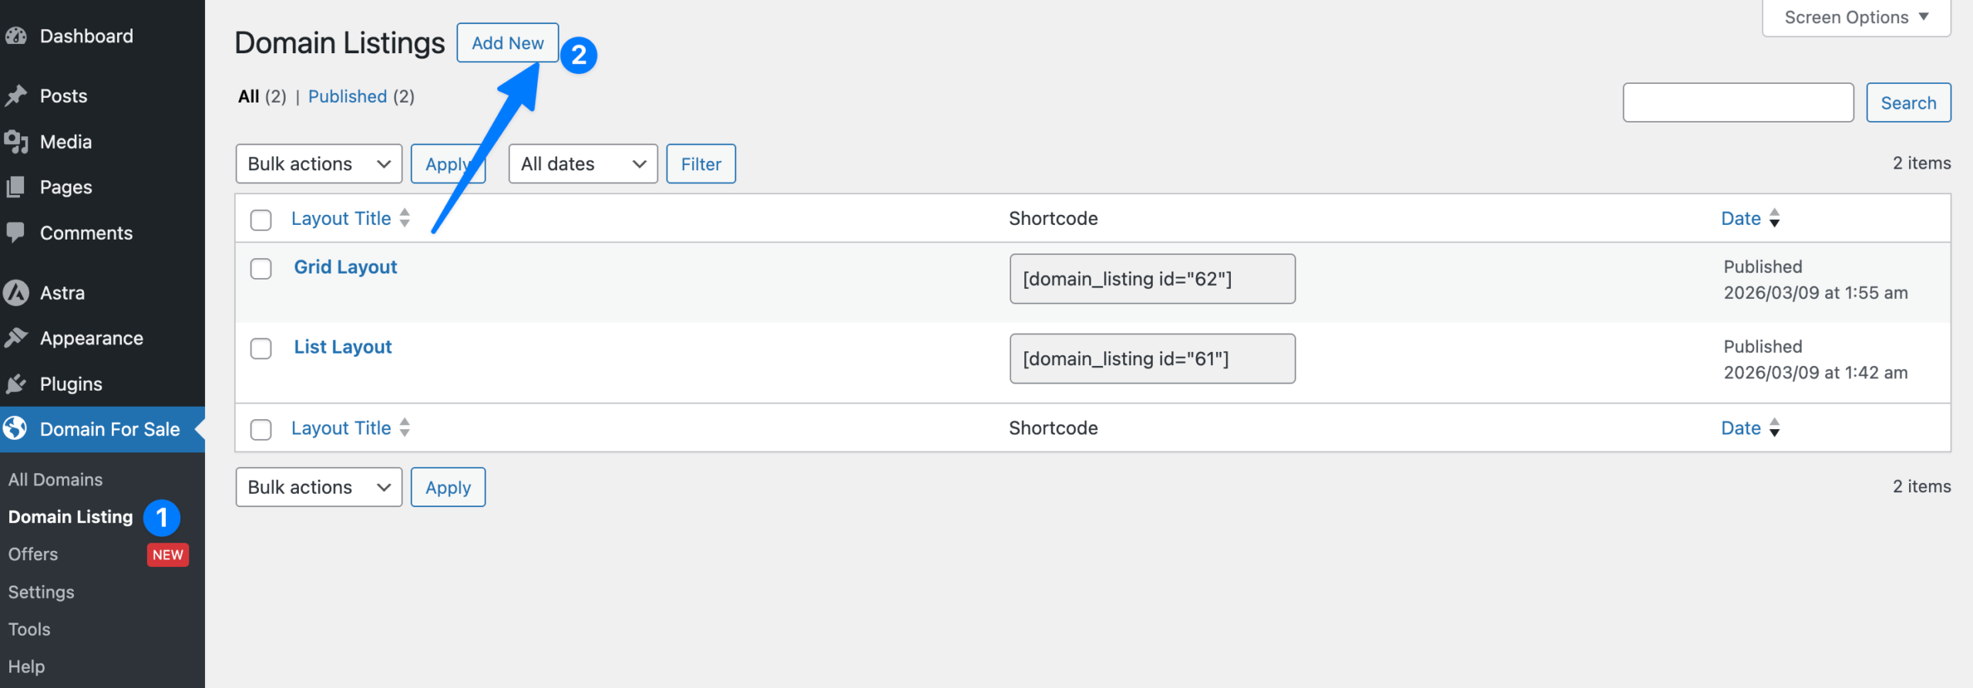Click the NEW badge beside Offers
This screenshot has width=1973, height=688.
(167, 555)
